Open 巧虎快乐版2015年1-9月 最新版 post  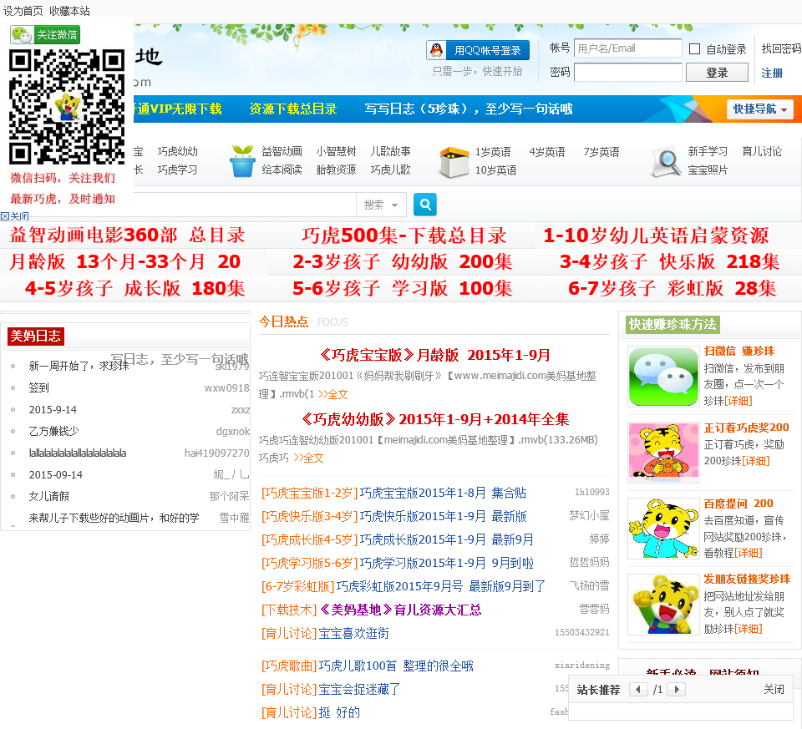point(443,516)
